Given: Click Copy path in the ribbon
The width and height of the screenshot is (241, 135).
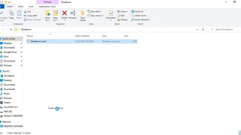Looking at the screenshot, I should coord(31,16).
